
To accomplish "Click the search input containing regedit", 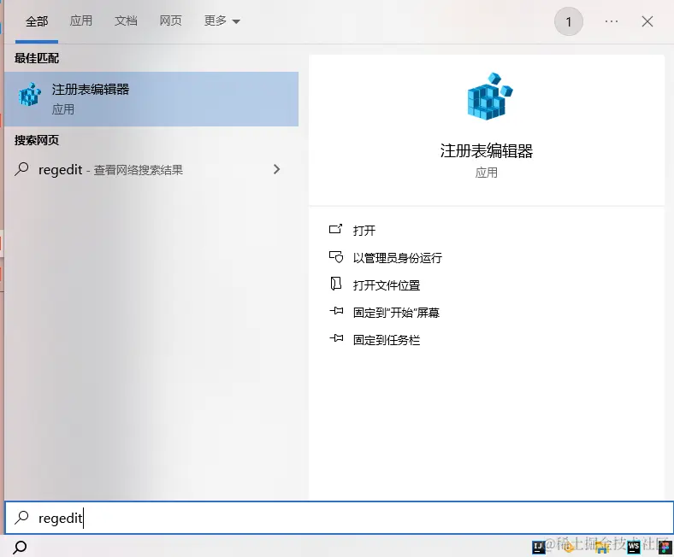I will [x=339, y=518].
